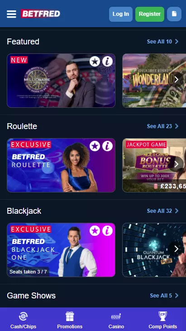Advance the Featured carousel with arrow
Viewport: 186px width, 331px height.
pyautogui.click(x=176, y=80)
